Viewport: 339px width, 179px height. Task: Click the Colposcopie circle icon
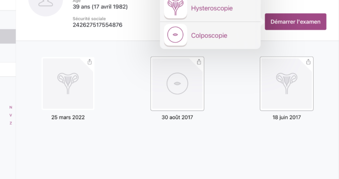pyautogui.click(x=175, y=34)
